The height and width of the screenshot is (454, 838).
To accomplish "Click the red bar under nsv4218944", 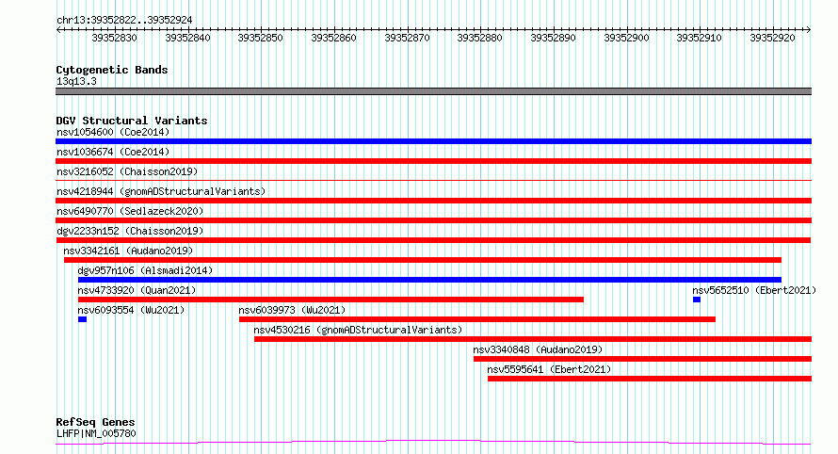I will (x=433, y=201).
